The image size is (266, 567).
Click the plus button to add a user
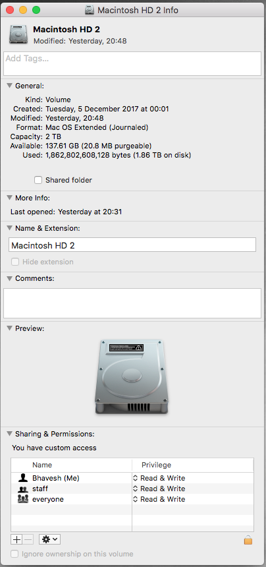point(16,540)
